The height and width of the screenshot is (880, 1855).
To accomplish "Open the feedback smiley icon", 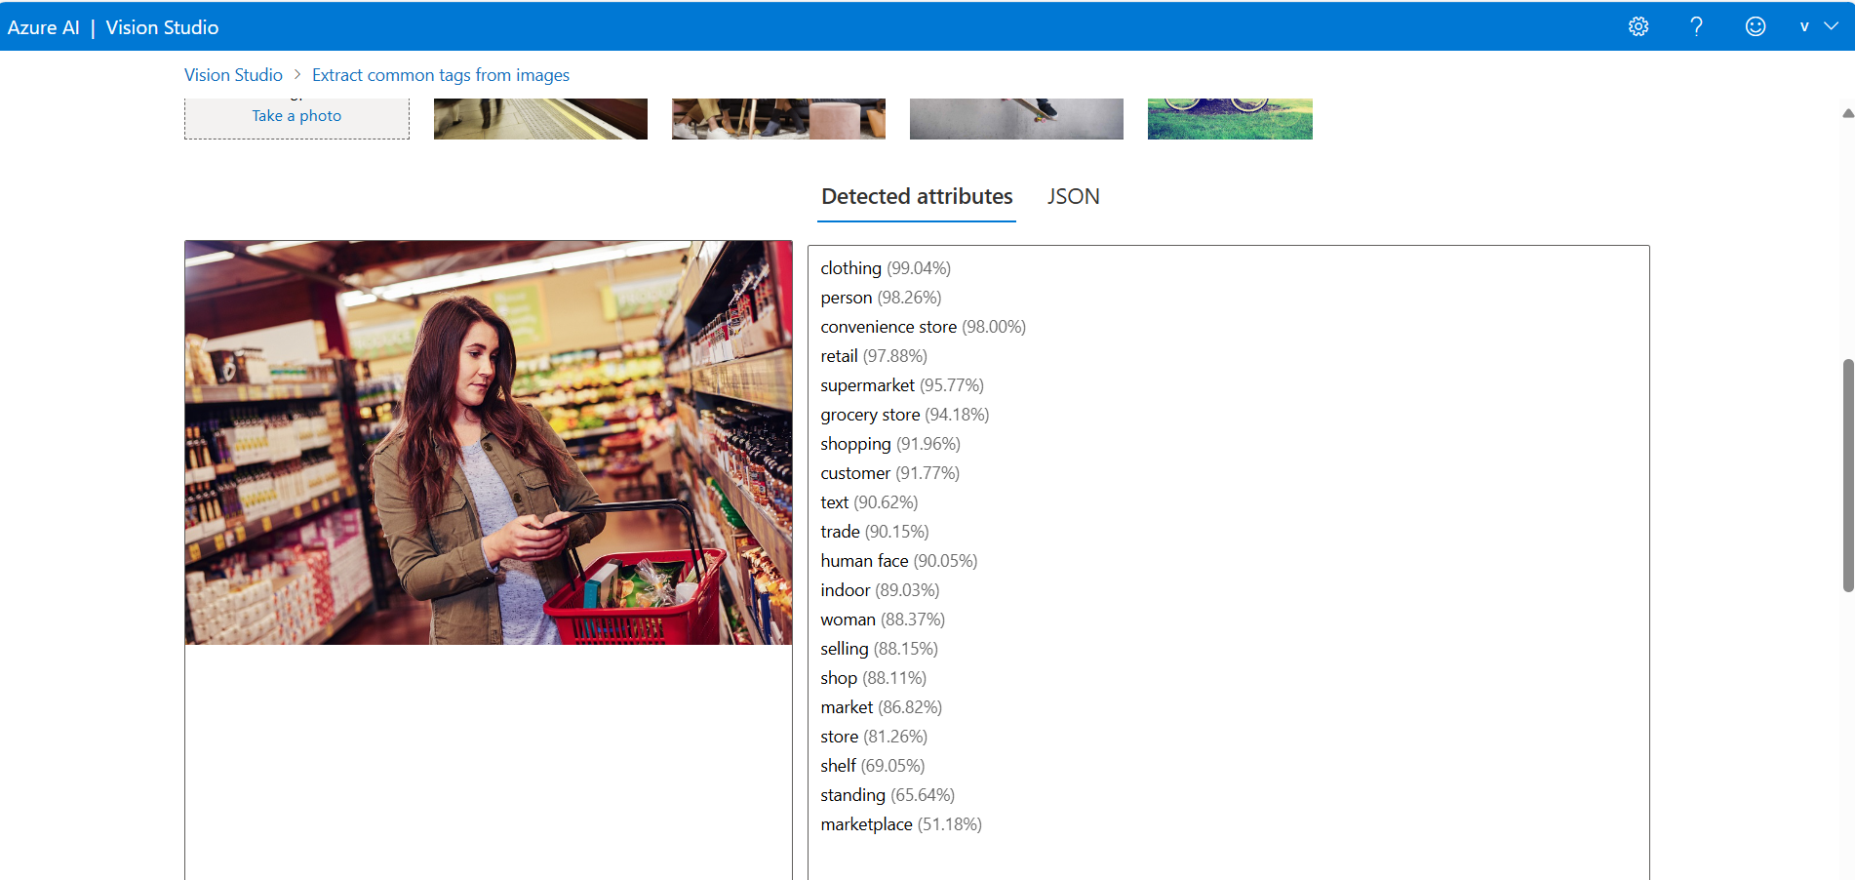I will [1755, 26].
